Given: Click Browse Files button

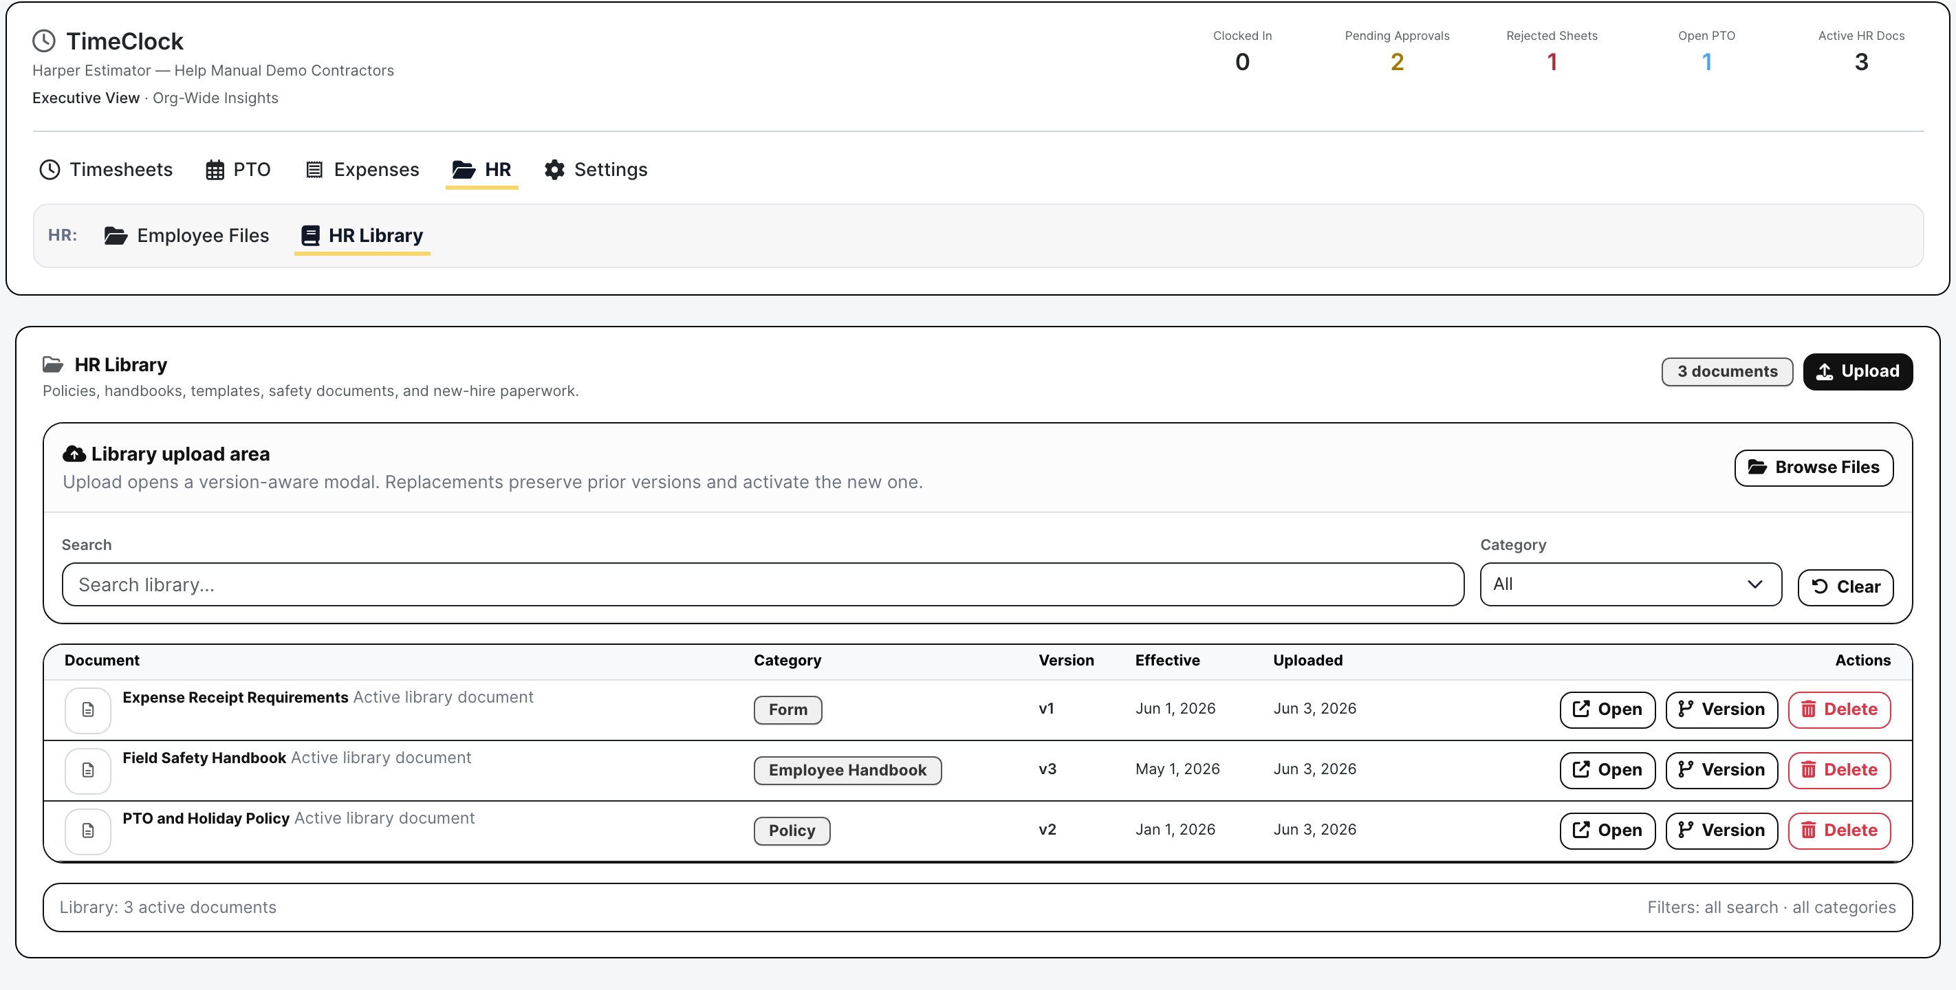Looking at the screenshot, I should coord(1813,467).
